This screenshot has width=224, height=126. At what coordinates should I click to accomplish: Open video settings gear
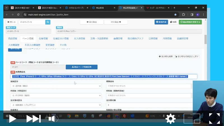coord(171,119)
